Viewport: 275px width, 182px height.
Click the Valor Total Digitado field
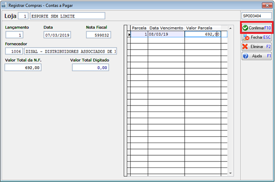click(90, 68)
